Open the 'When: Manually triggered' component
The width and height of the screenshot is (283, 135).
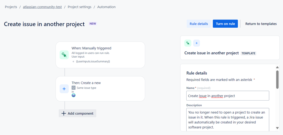click(x=100, y=55)
